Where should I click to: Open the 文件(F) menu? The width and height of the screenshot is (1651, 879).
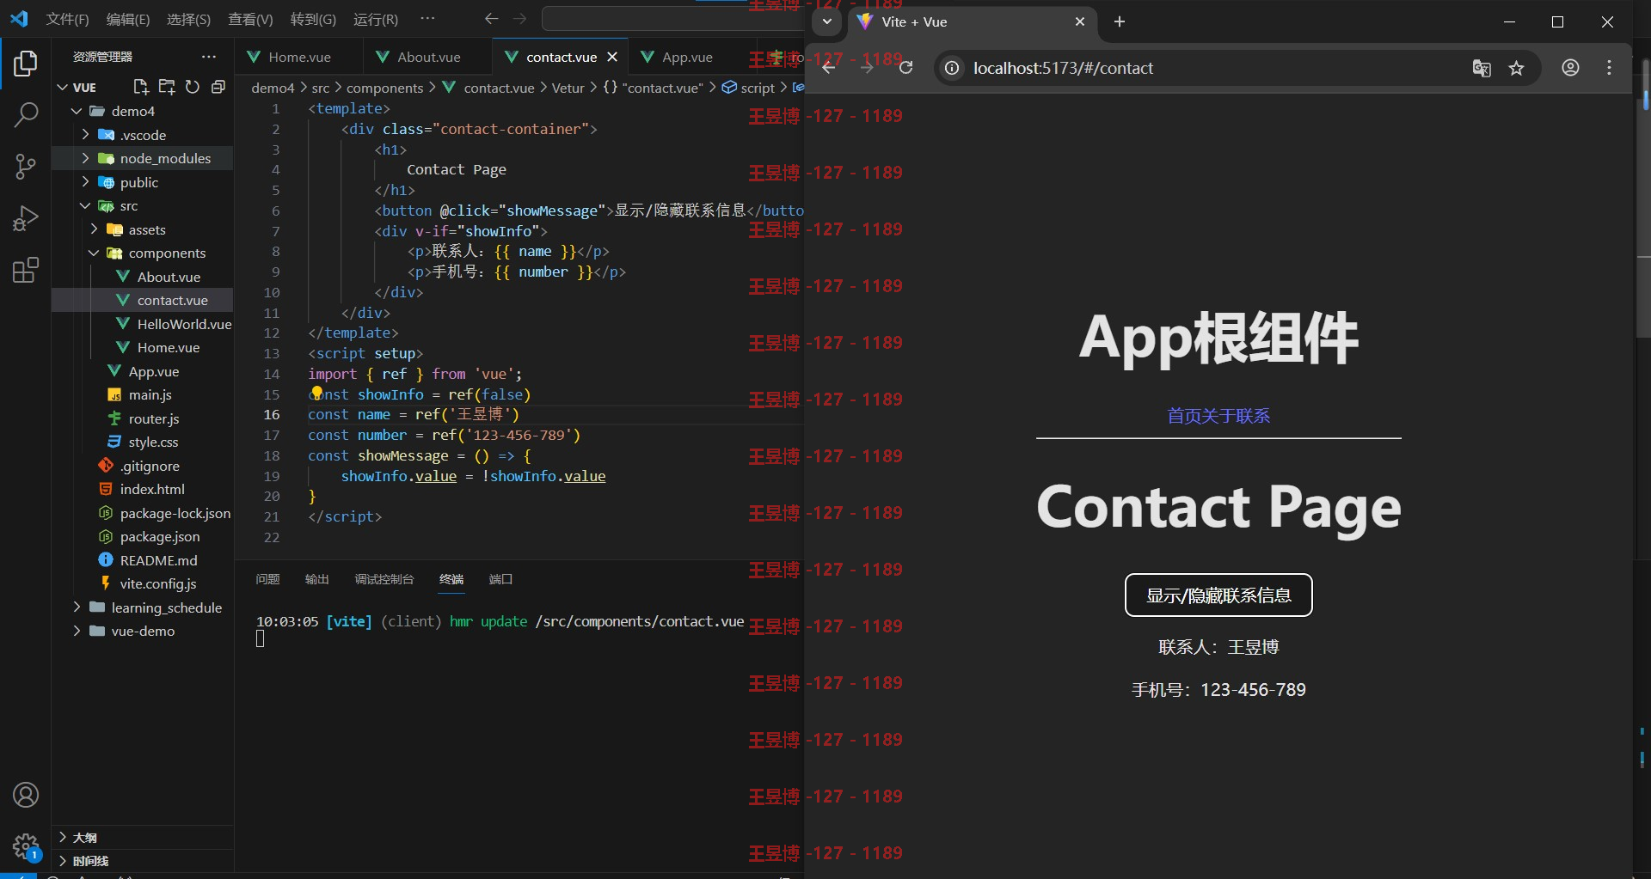(67, 19)
